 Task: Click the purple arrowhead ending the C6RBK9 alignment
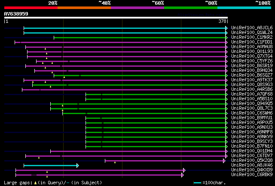coord(182,175)
